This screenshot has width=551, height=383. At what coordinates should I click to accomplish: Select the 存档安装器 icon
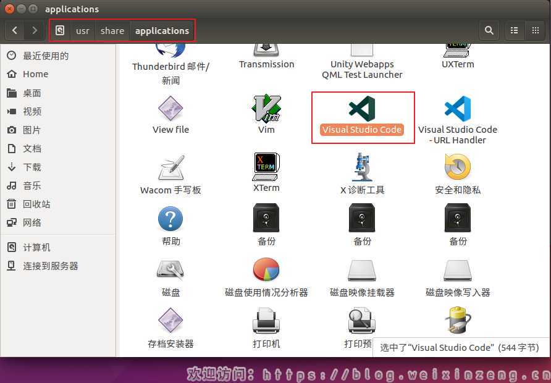(x=170, y=321)
